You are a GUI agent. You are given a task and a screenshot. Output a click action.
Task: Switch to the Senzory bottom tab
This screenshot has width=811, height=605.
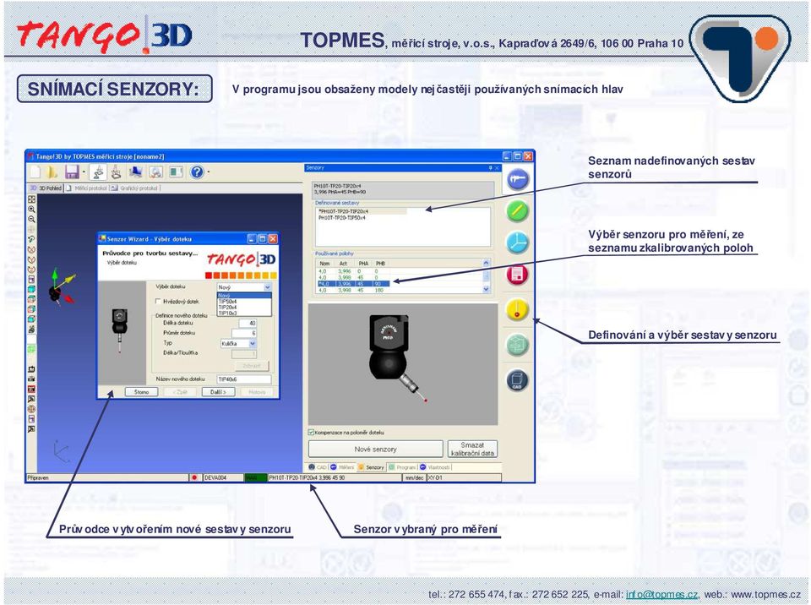click(372, 466)
